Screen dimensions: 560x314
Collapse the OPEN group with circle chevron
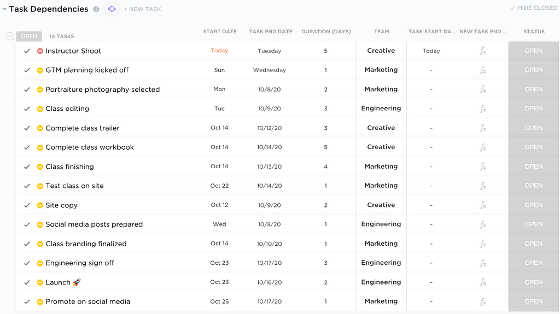click(9, 36)
